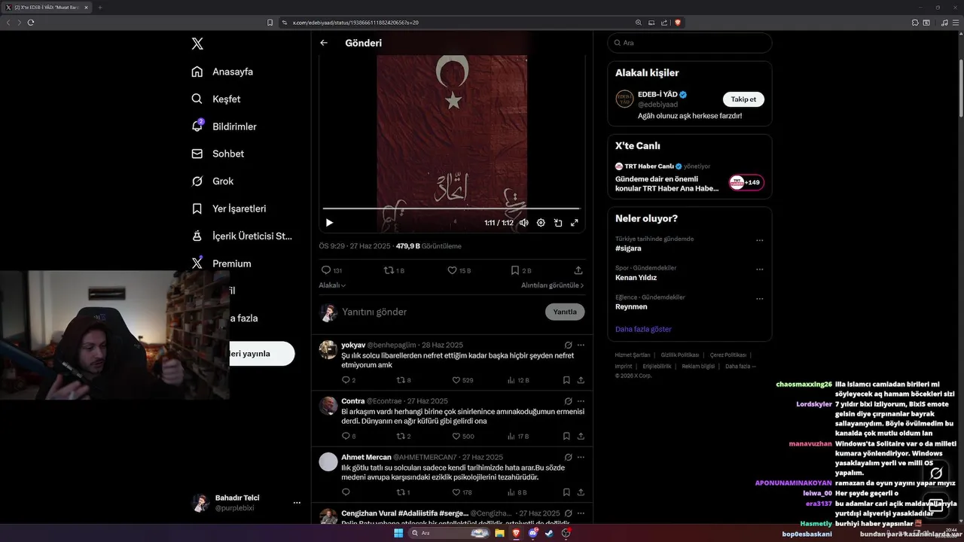Ask Grok about yokyav's reply
The image size is (964, 542).
569,345
